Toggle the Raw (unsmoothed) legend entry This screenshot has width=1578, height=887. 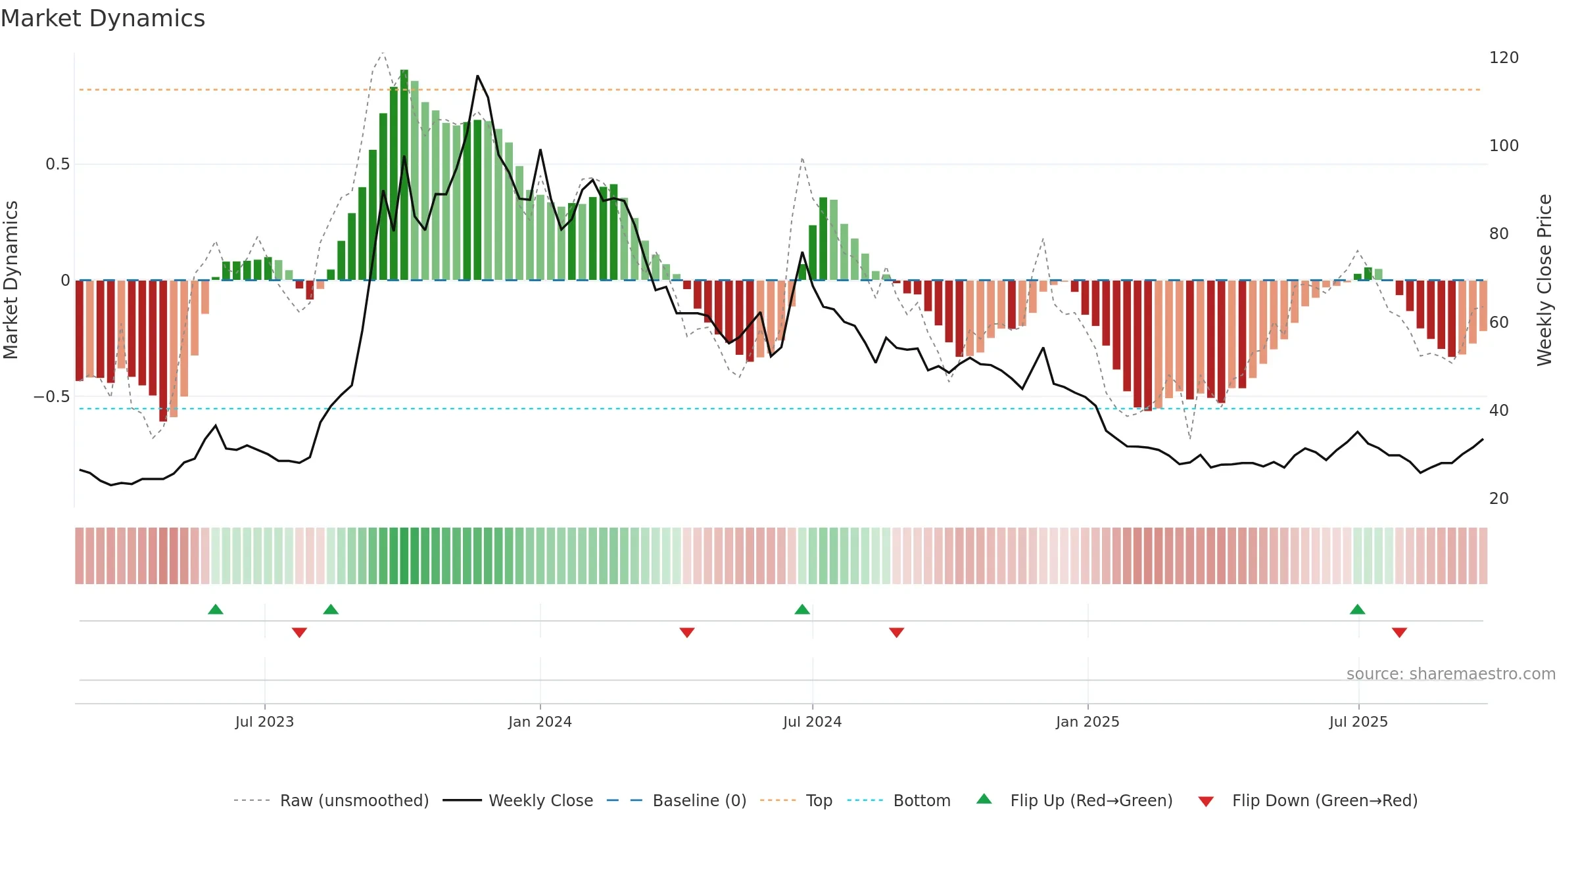point(331,800)
